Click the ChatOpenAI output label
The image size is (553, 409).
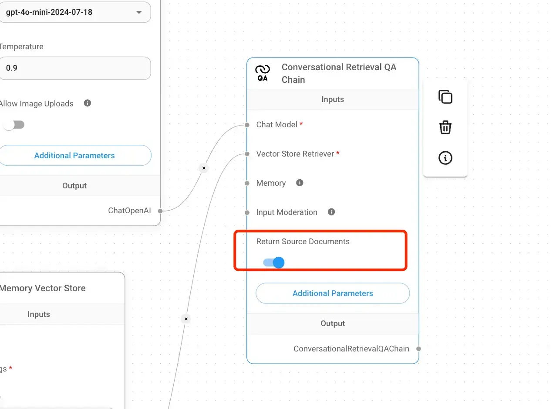129,211
